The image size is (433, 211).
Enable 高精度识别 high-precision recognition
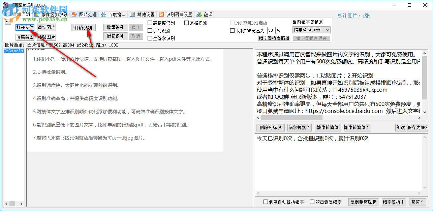pyautogui.click(x=149, y=23)
